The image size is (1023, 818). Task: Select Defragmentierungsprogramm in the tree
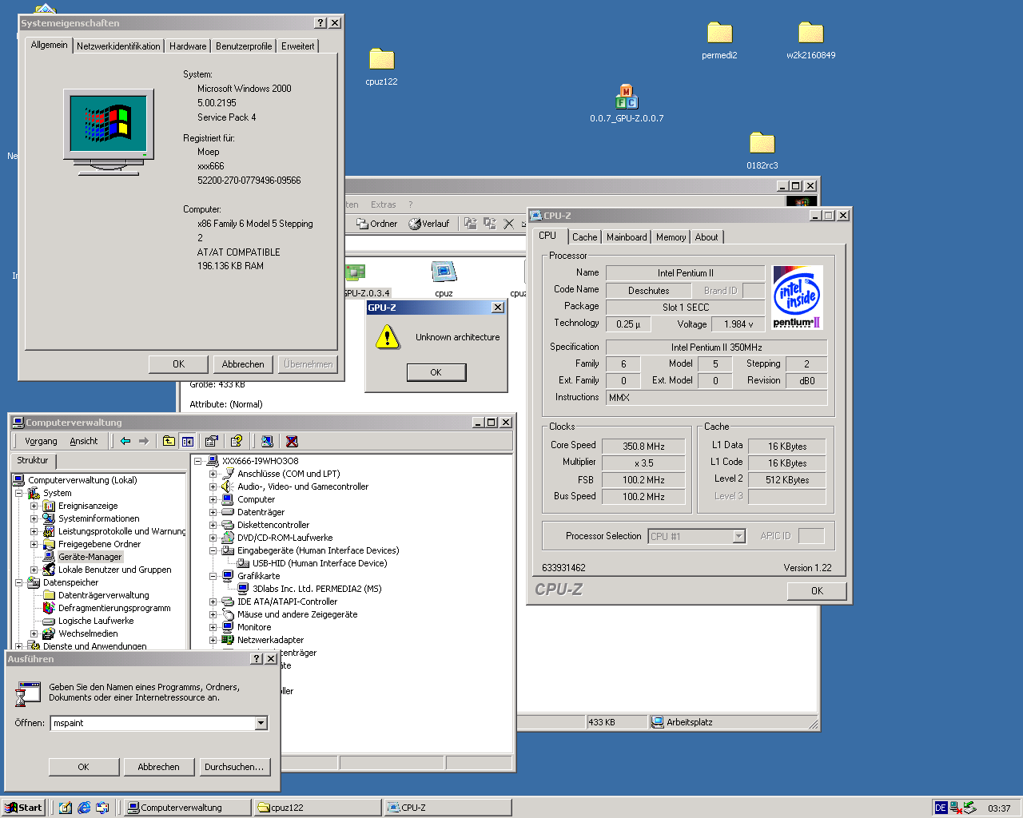(114, 608)
